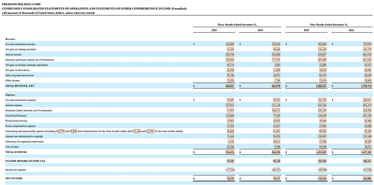
Task: Select the 'Expense:' section heading
Action: coord(10,95)
